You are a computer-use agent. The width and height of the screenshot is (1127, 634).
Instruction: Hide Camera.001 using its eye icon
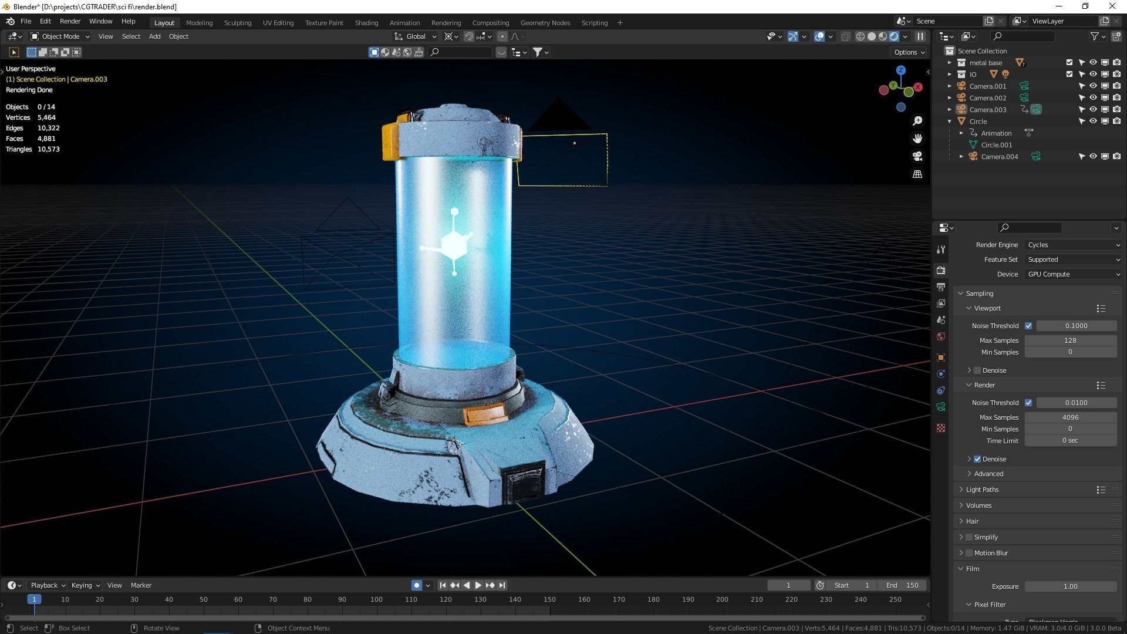[x=1093, y=86]
